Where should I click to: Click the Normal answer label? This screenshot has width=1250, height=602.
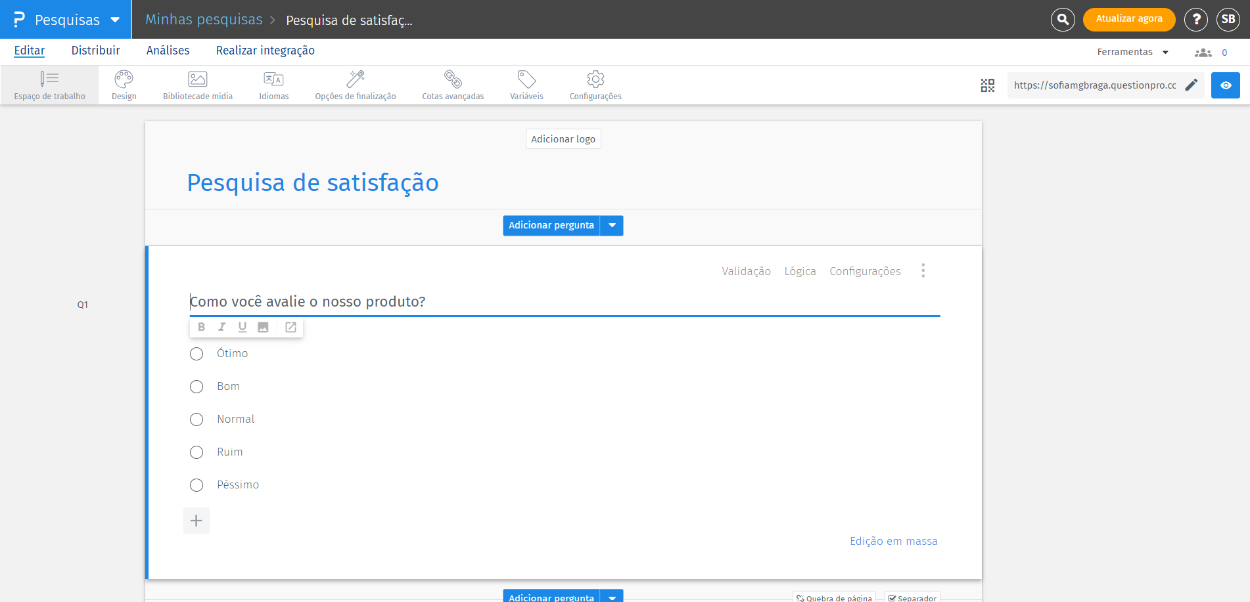coord(235,419)
